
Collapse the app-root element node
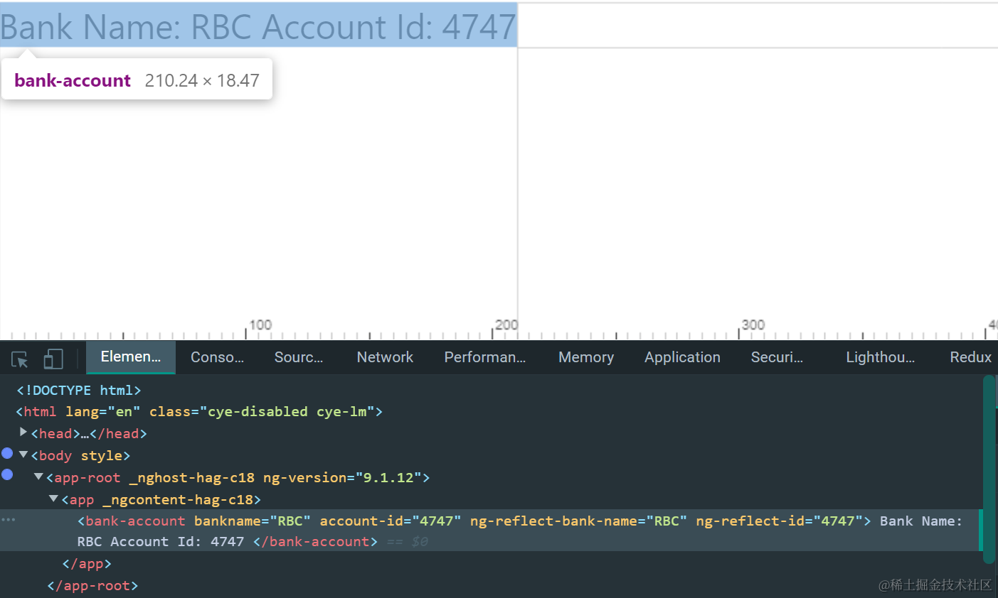coord(39,477)
